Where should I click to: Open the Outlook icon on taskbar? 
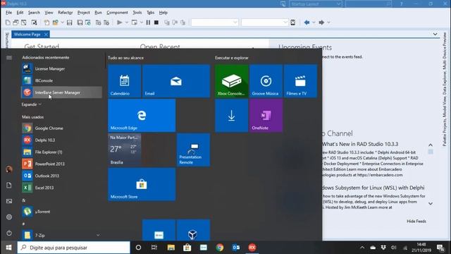coord(236,248)
